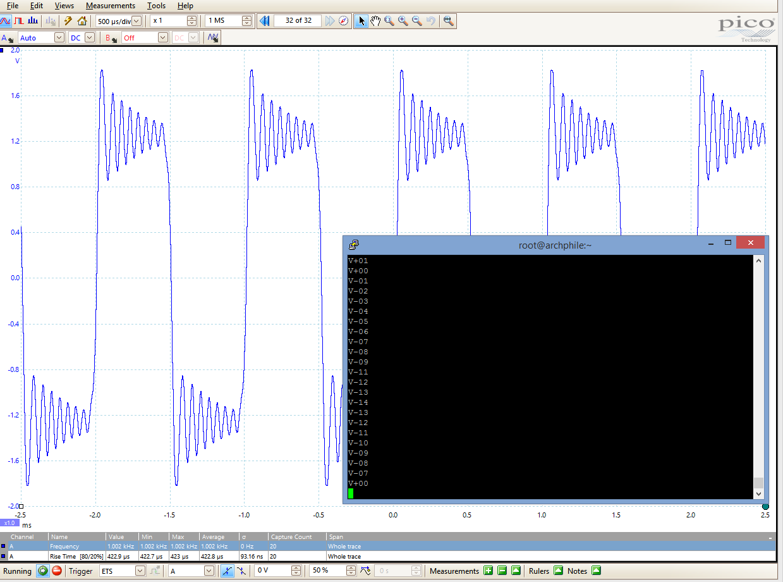Image resolution: width=783 pixels, height=582 pixels.
Task: Add a measurement with the plus icon
Action: click(489, 571)
